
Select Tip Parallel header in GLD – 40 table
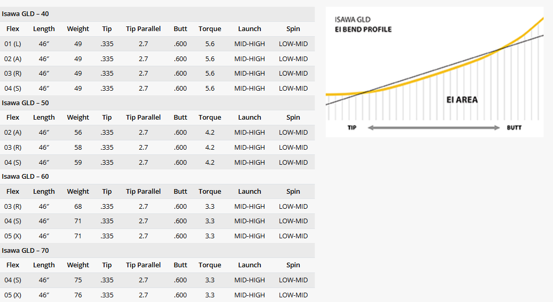click(x=143, y=29)
